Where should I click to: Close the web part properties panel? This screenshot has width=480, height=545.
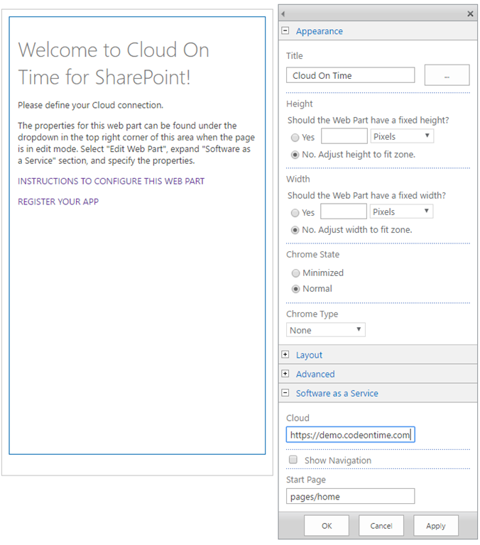click(x=470, y=13)
